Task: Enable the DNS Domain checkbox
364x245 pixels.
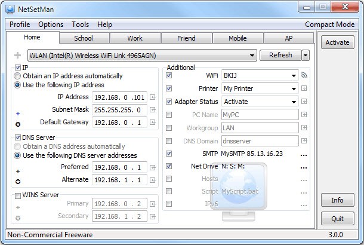Action: (x=169, y=141)
